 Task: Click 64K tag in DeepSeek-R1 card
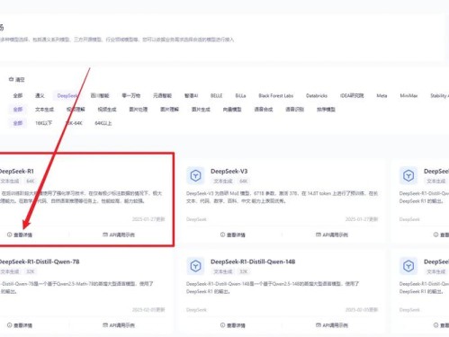tap(31, 182)
